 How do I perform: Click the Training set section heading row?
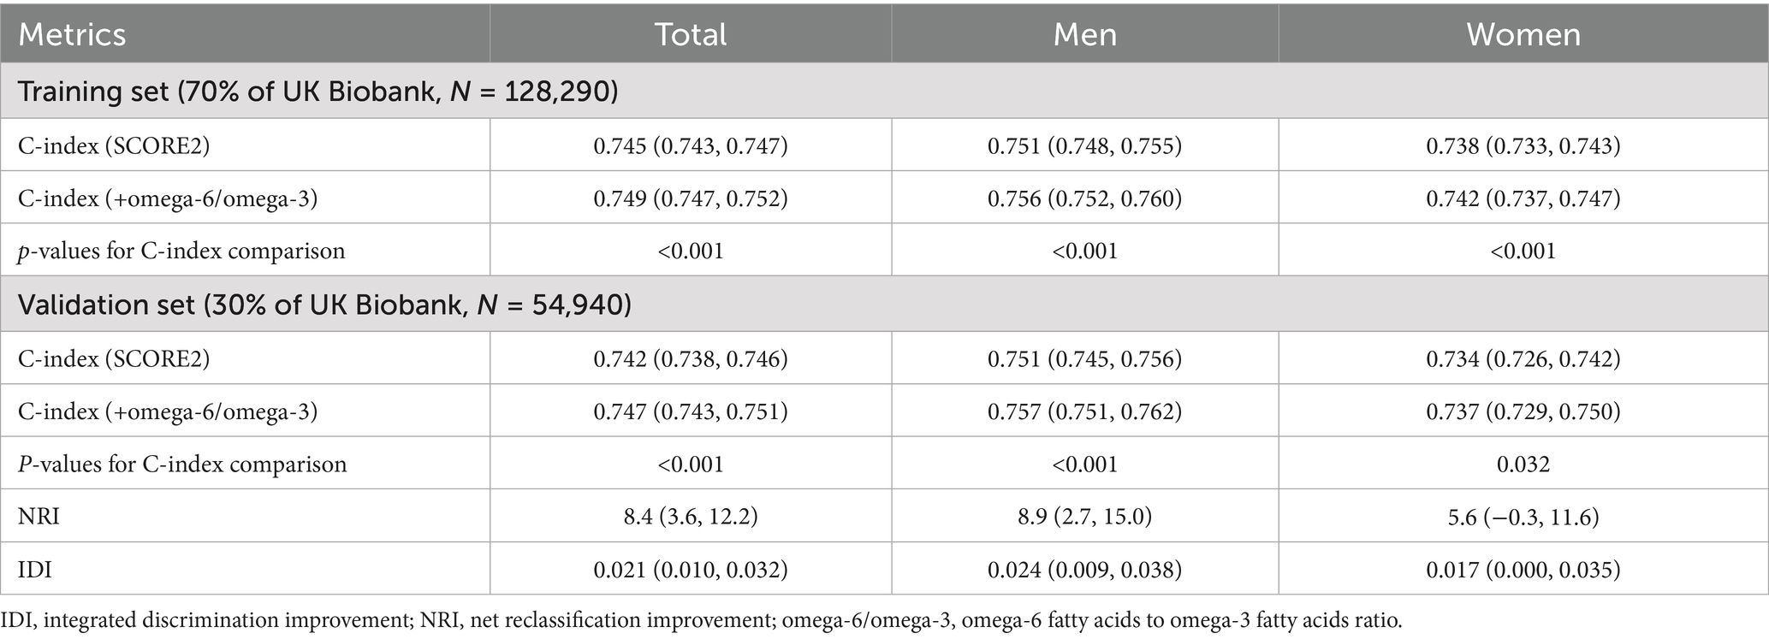click(318, 91)
